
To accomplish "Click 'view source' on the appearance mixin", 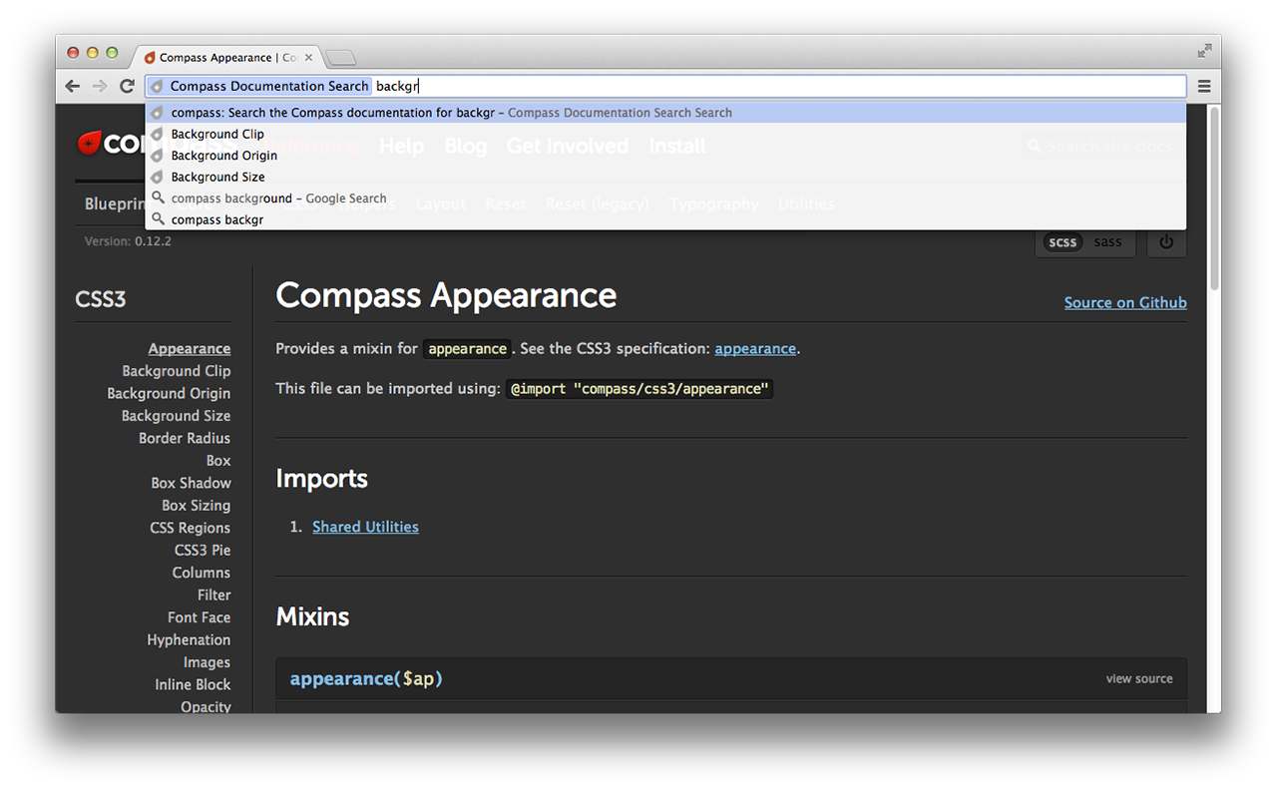I will (1139, 678).
